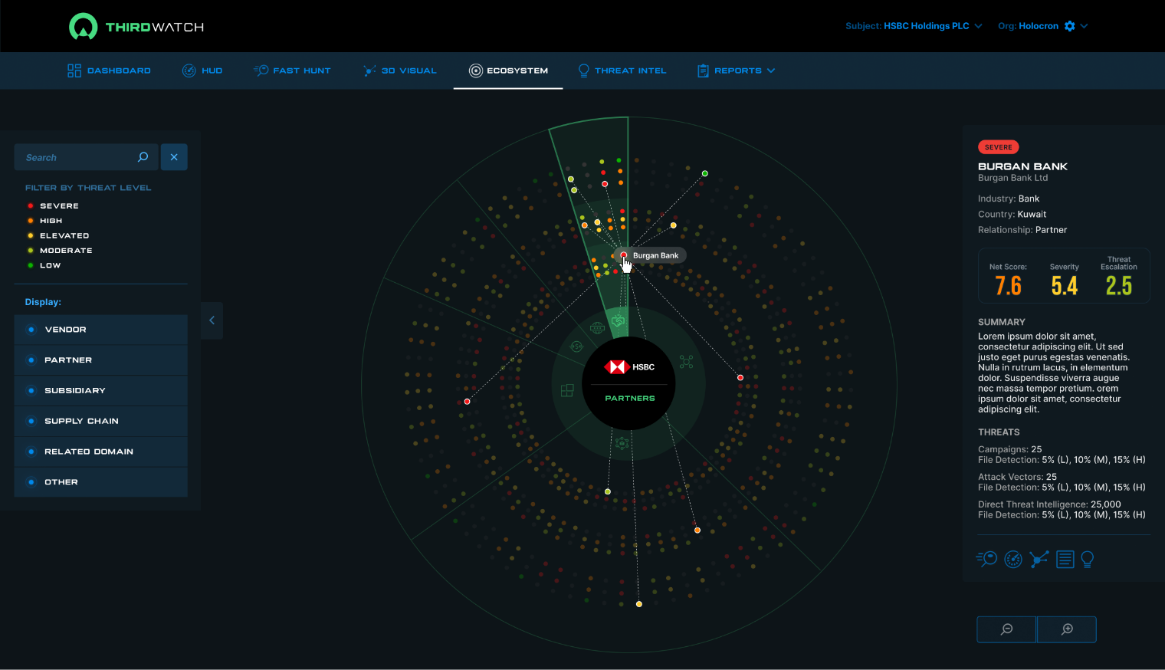The width and height of the screenshot is (1165, 670).
Task: Filter by High threat level
Action: coord(45,221)
